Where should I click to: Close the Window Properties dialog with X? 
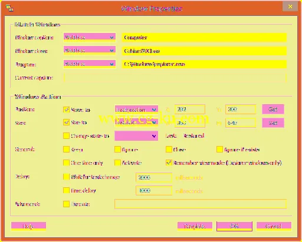[x=290, y=6]
